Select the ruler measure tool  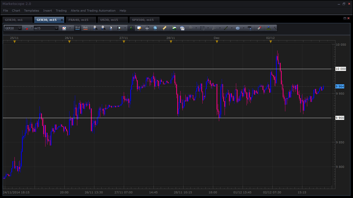coord(164,28)
